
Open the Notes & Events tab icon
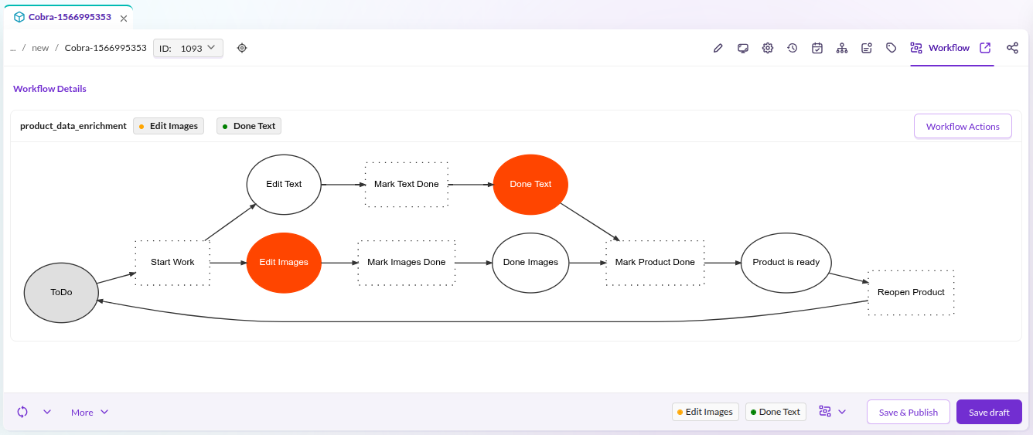[866, 48]
